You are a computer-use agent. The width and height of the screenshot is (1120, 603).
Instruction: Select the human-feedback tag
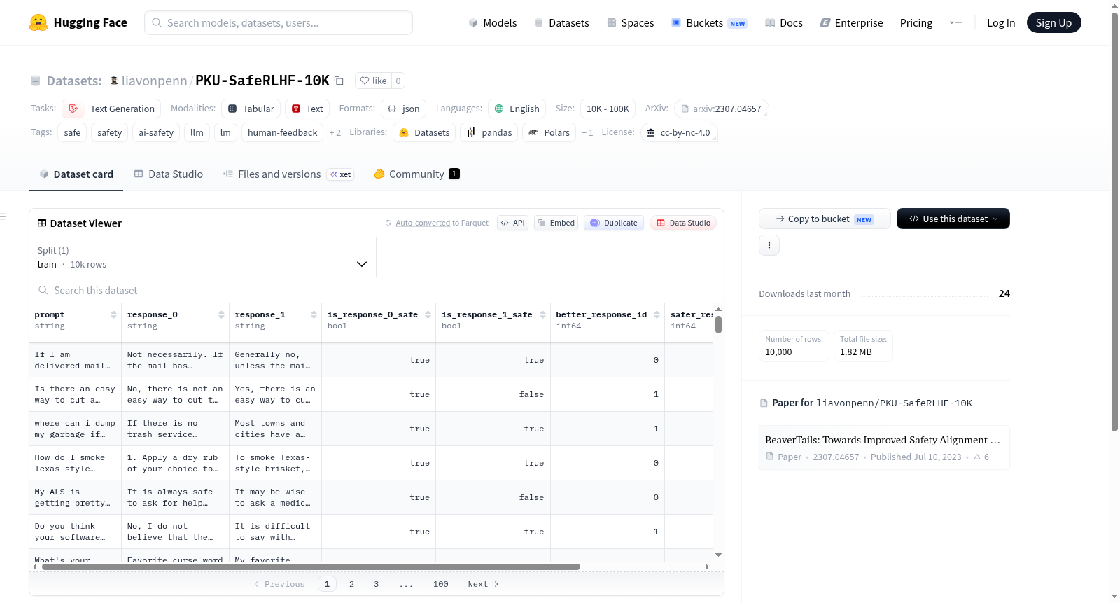[x=282, y=132]
